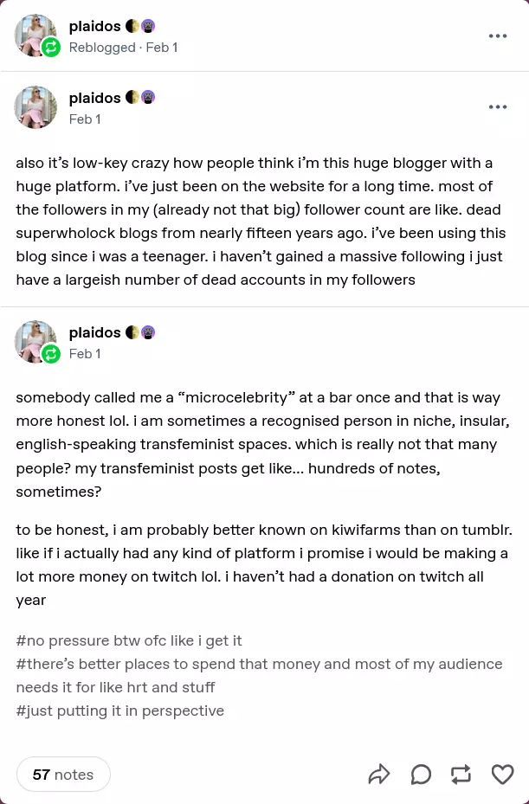Click the plaidos username on the second post
Viewport: 529px width, 804px height.
tap(94, 98)
